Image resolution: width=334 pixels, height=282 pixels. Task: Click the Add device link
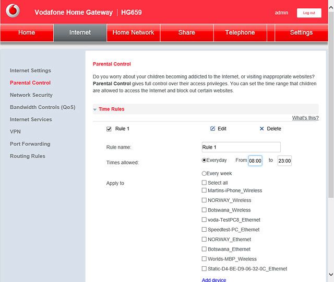point(214,280)
